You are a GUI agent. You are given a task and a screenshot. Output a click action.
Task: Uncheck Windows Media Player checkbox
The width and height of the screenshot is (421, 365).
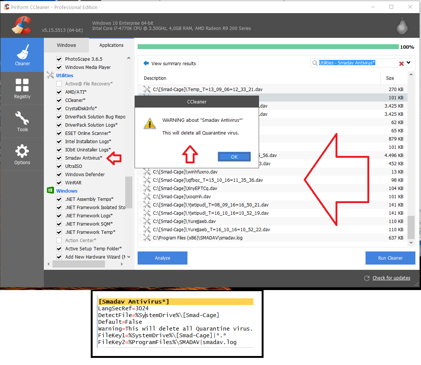(x=59, y=67)
